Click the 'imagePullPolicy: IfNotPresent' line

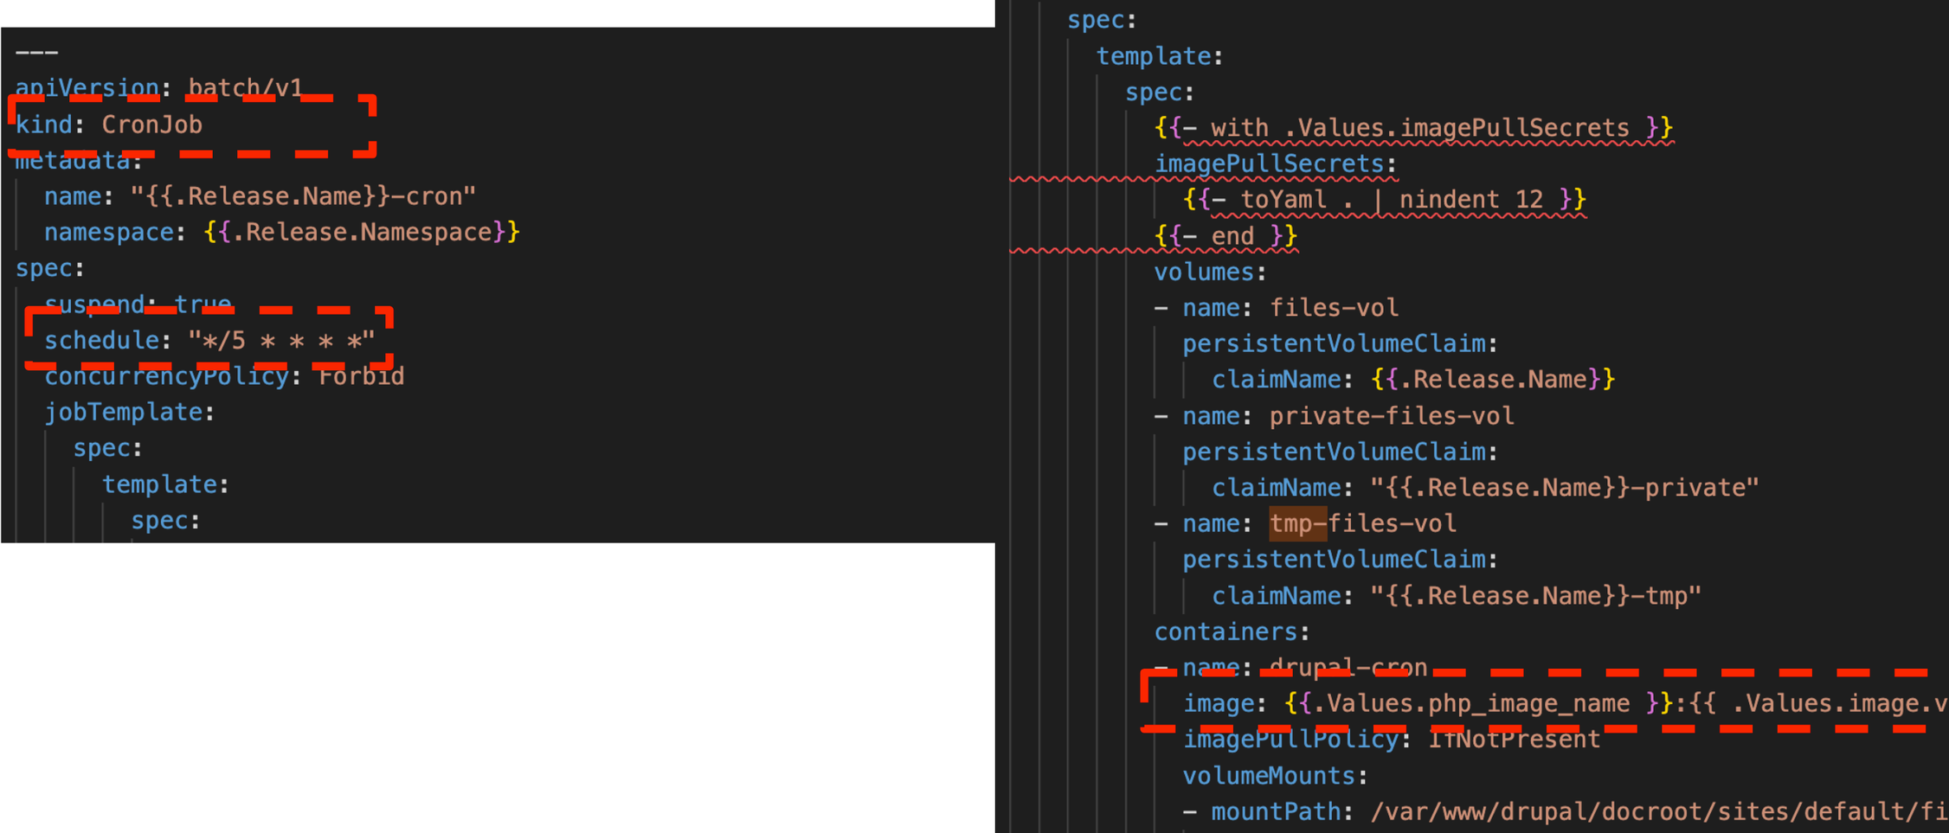[1392, 740]
